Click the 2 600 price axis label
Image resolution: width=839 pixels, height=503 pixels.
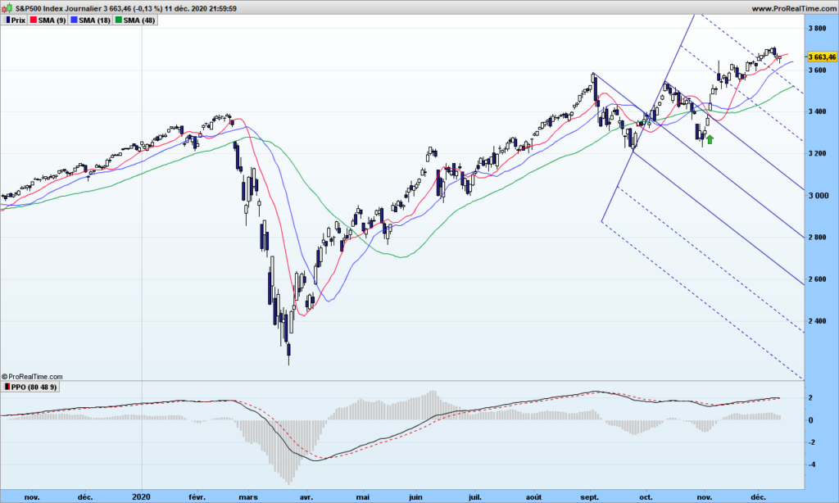817,279
